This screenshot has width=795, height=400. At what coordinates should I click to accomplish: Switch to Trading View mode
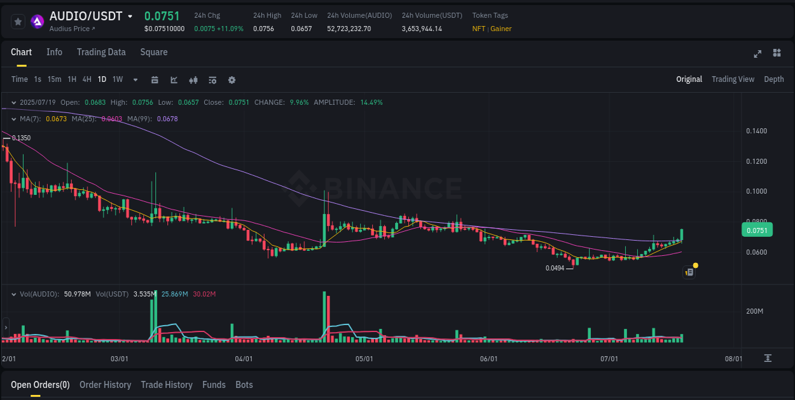733,79
